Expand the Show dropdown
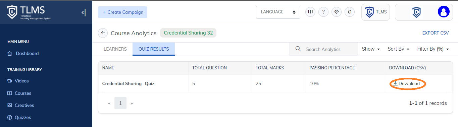 click(x=371, y=49)
